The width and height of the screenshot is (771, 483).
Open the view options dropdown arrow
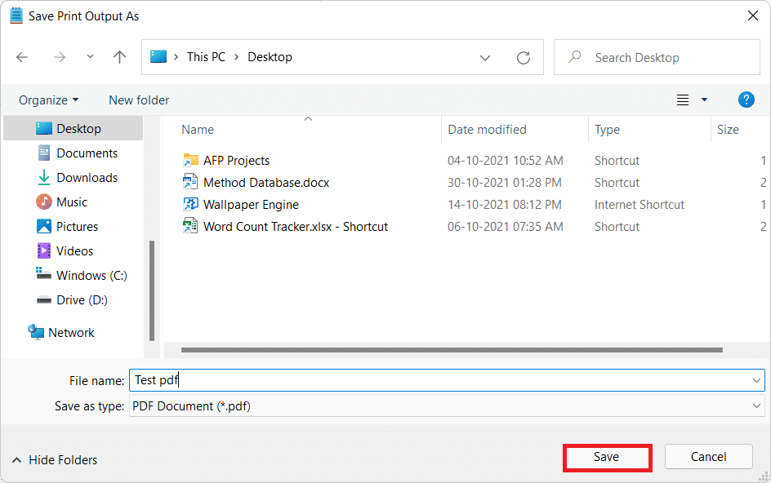pos(704,100)
